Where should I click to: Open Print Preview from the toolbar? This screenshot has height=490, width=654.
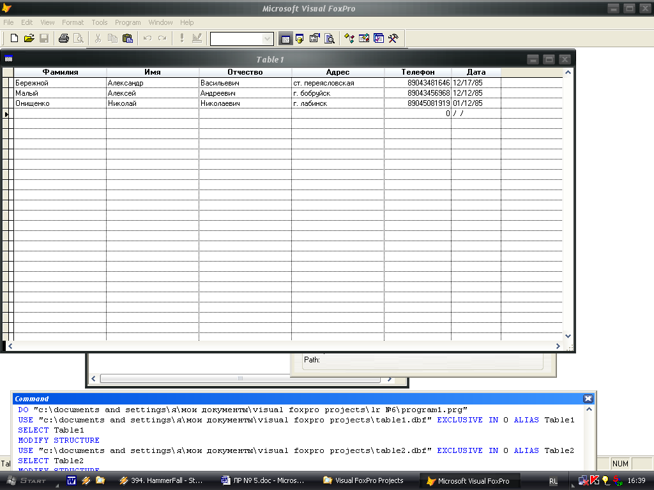(x=79, y=38)
